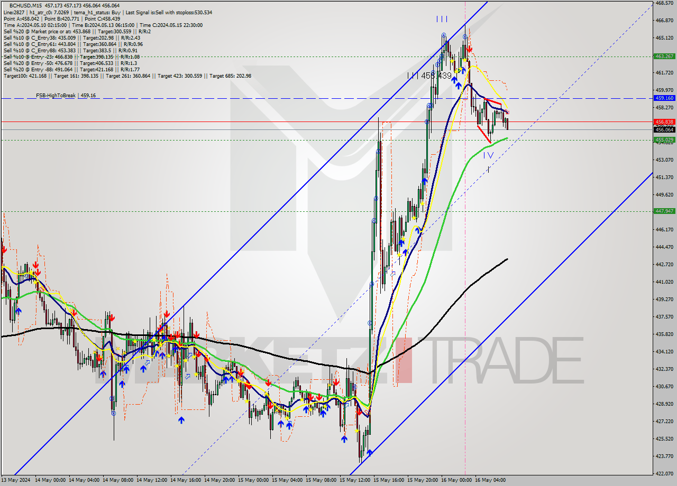Click the 437.570 price axis label
Image resolution: width=677 pixels, height=486 pixels.
coord(664,317)
